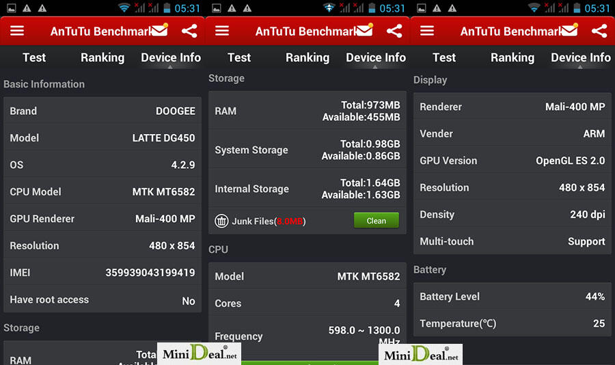Tap Wi-Fi status icon in left screen
The image size is (615, 365).
pyautogui.click(x=124, y=8)
